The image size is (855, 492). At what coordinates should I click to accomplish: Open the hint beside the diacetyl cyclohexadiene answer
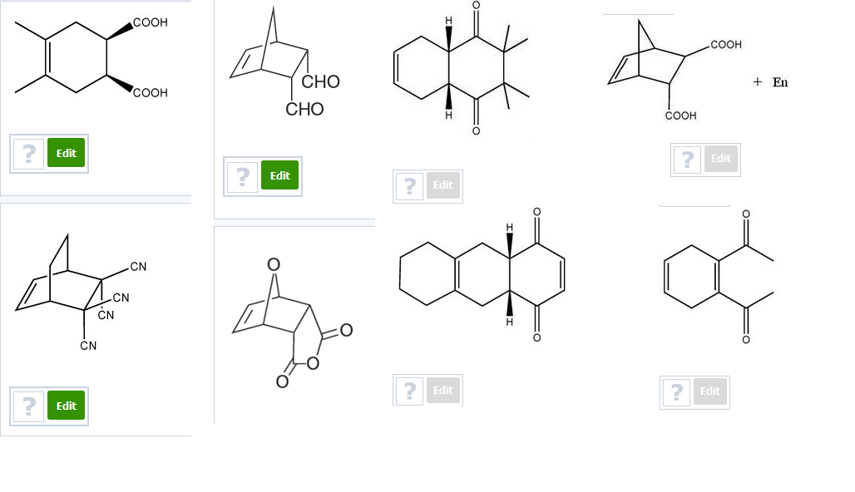[x=675, y=391]
